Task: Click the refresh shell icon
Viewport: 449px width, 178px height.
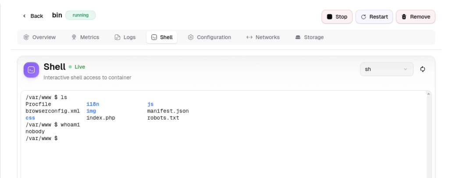Action: click(x=422, y=69)
